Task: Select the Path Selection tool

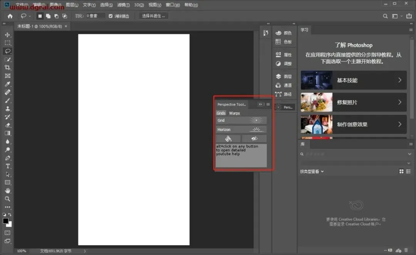Action: (x=7, y=174)
